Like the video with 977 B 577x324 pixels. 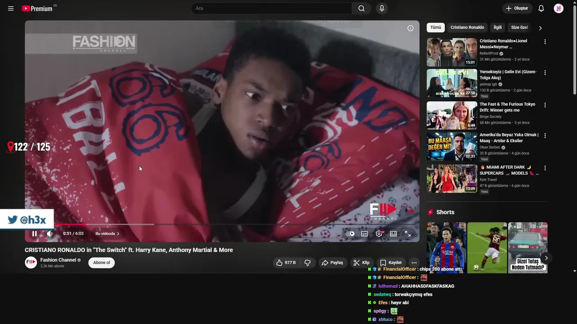pyautogui.click(x=286, y=263)
